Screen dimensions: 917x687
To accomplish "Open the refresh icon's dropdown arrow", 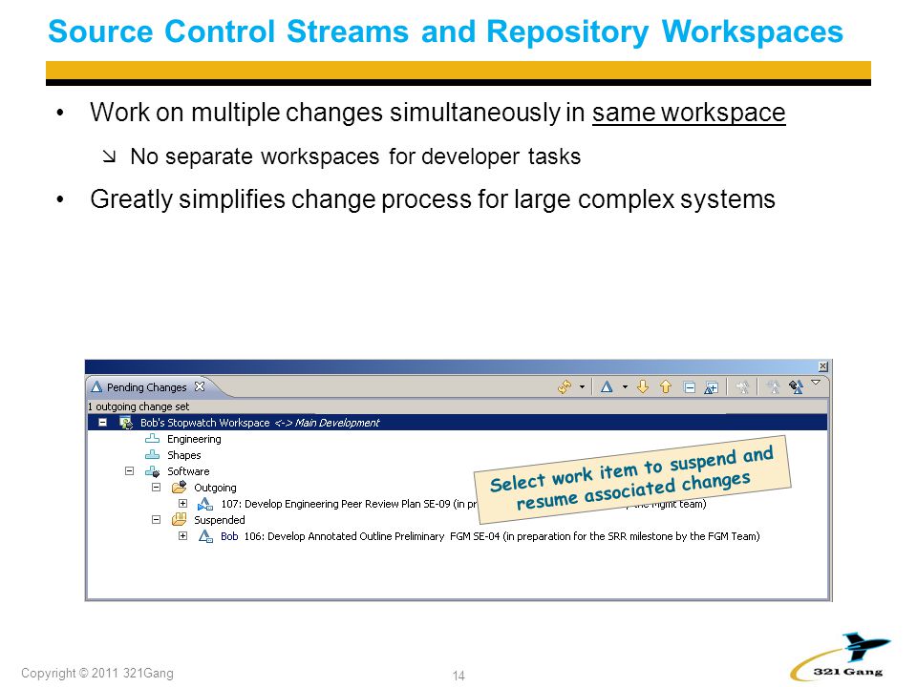I will click(582, 386).
